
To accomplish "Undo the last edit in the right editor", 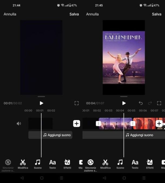I will pos(141,103).
